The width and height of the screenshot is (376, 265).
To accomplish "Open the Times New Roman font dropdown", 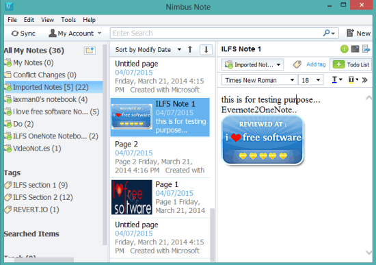I will [x=259, y=80].
